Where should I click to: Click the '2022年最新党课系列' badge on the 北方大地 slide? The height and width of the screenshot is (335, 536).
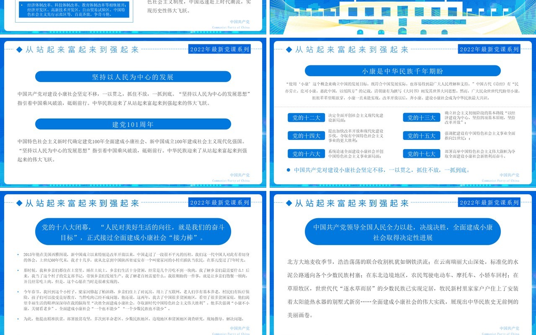tap(489, 202)
